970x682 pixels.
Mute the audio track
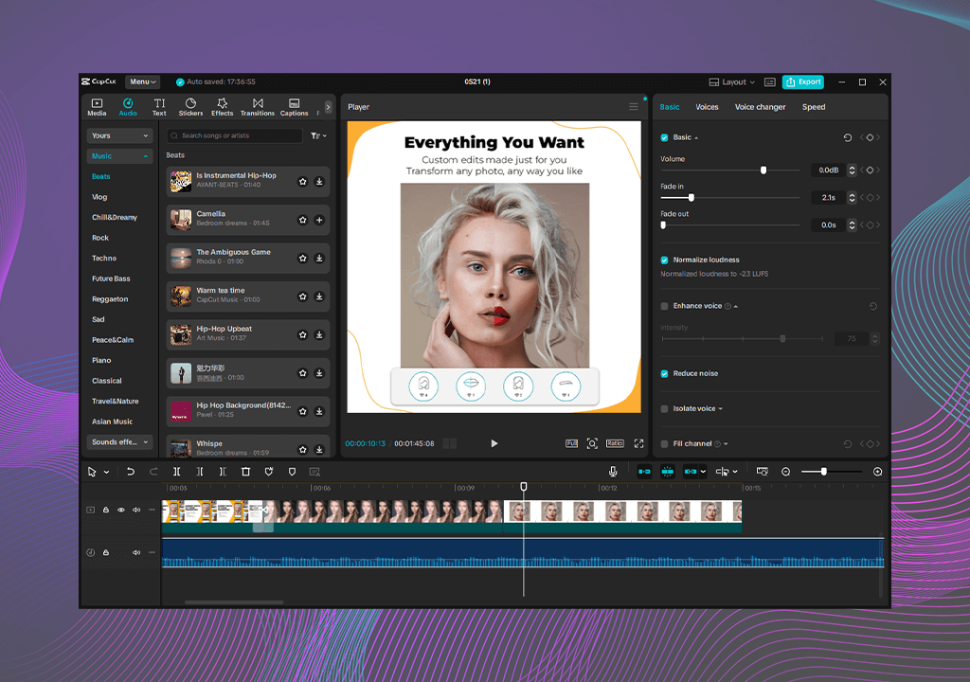(136, 552)
